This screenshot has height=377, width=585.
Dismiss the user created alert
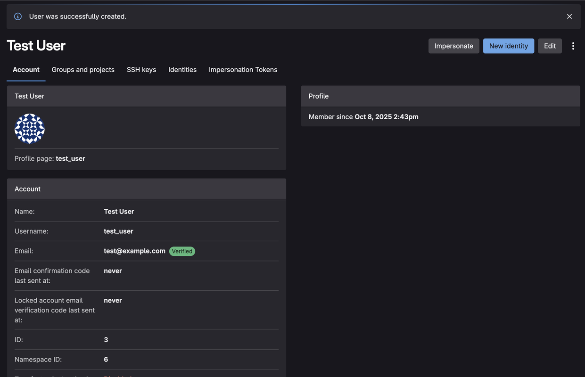pyautogui.click(x=569, y=16)
